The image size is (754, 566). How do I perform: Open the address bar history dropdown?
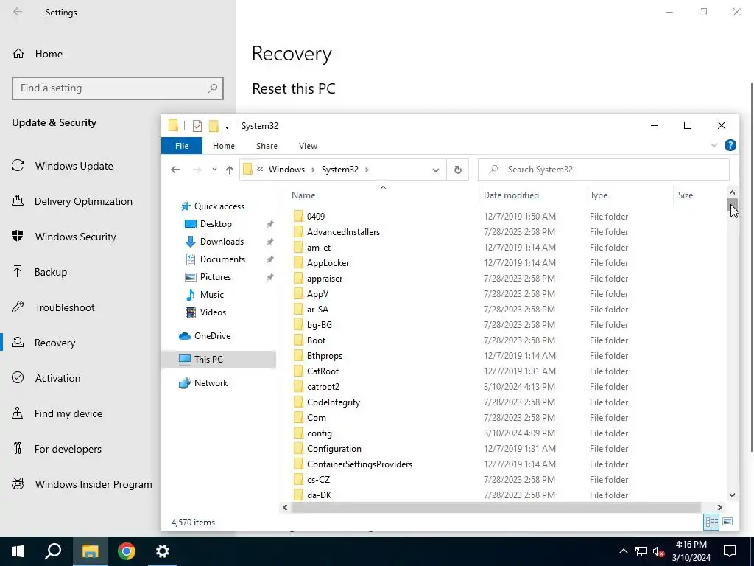(436, 170)
